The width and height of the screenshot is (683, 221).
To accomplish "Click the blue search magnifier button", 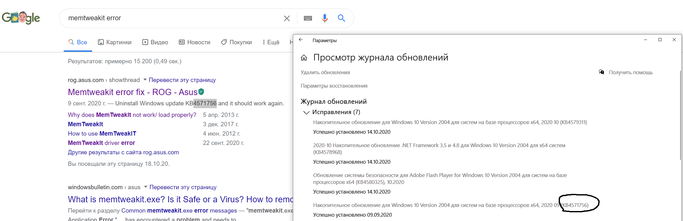I will pos(341,18).
